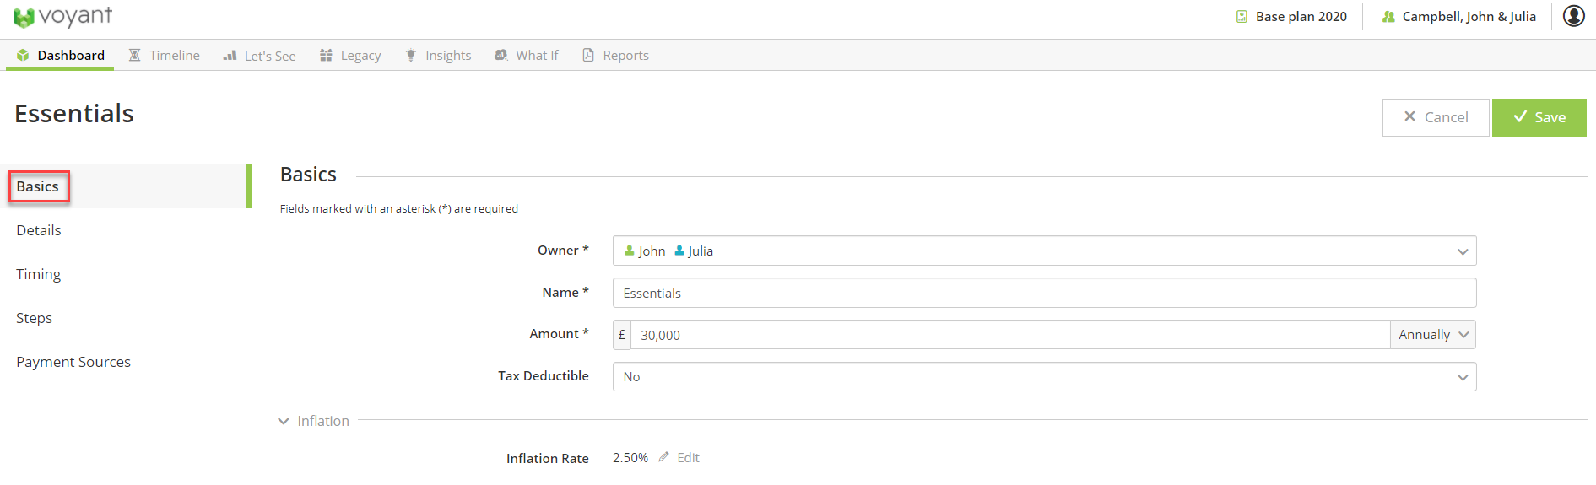The width and height of the screenshot is (1596, 485).
Task: Click the Campbell, John & Julia client icon
Action: pyautogui.click(x=1388, y=17)
